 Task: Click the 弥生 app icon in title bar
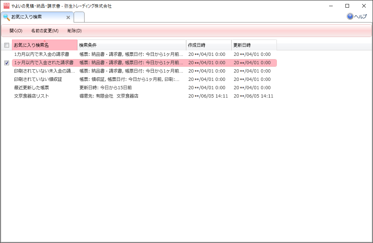pyautogui.click(x=7, y=6)
